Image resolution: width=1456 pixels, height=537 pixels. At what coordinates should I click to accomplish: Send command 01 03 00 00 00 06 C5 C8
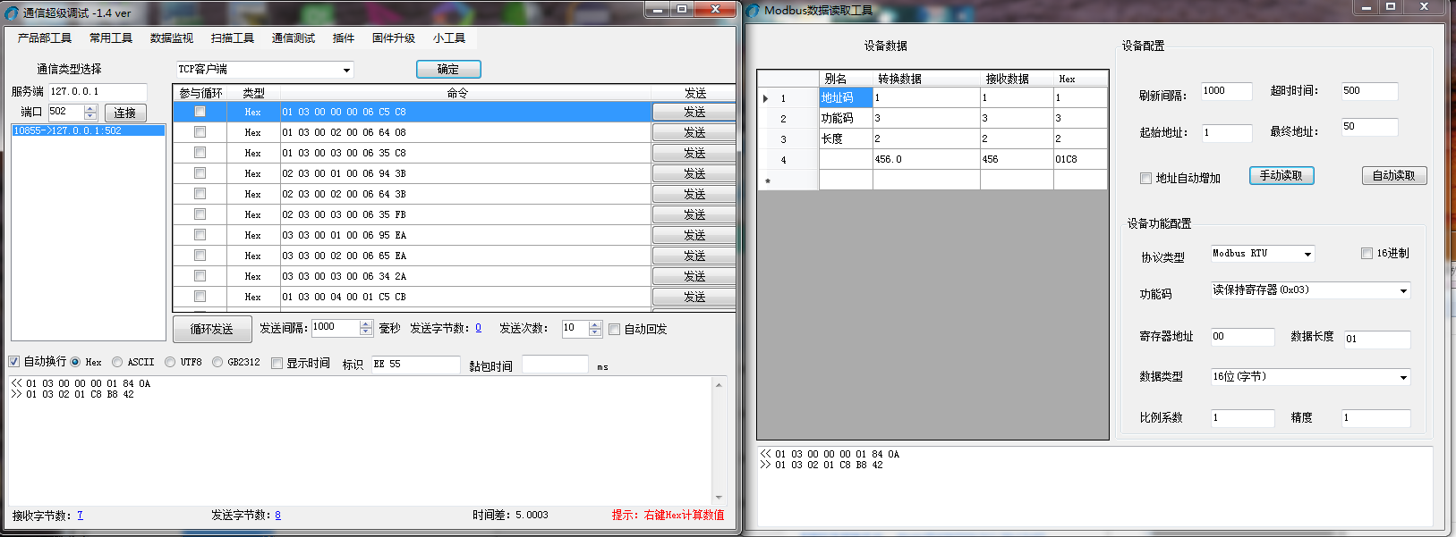pyautogui.click(x=694, y=112)
